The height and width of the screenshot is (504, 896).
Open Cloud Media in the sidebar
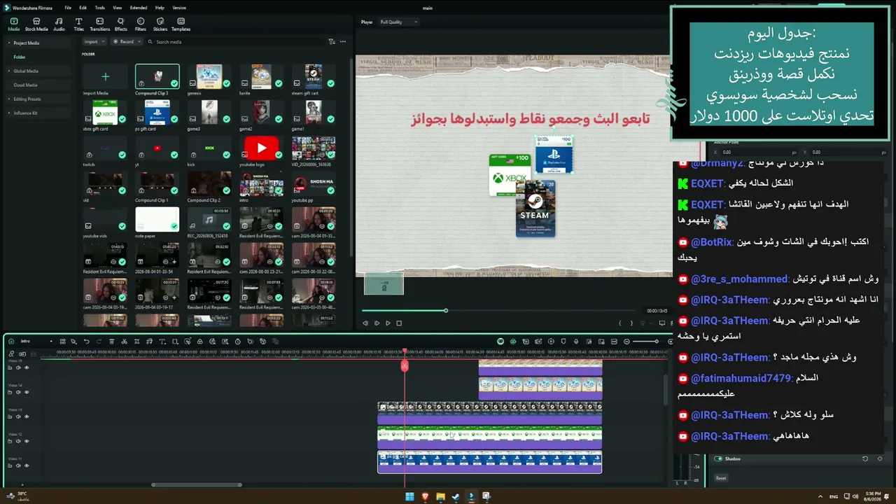25,85
